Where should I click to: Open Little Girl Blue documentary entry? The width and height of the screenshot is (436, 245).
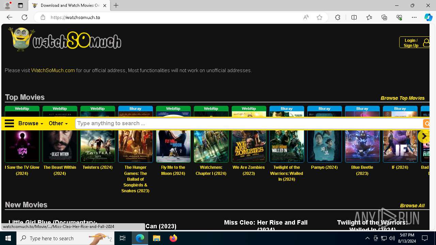53,223
